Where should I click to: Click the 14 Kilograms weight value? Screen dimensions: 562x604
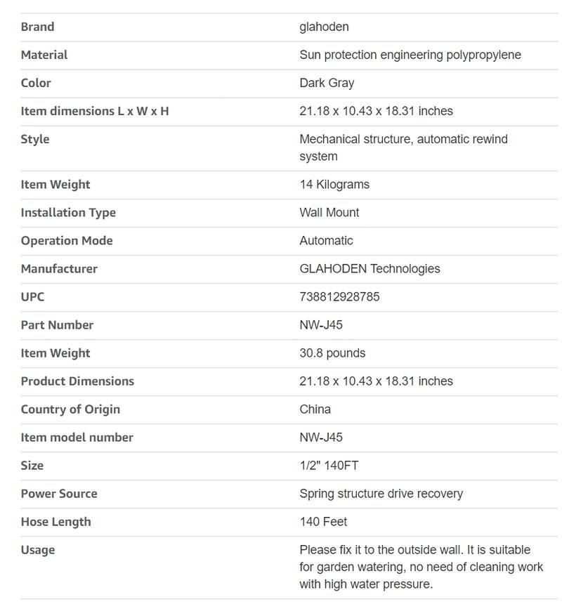click(334, 185)
